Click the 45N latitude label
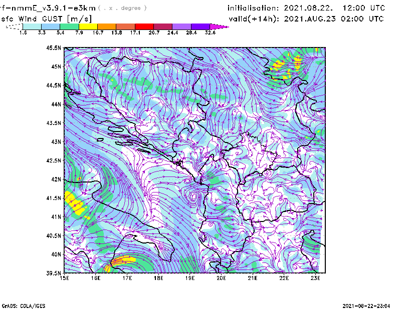401x309 pixels. 56,66
